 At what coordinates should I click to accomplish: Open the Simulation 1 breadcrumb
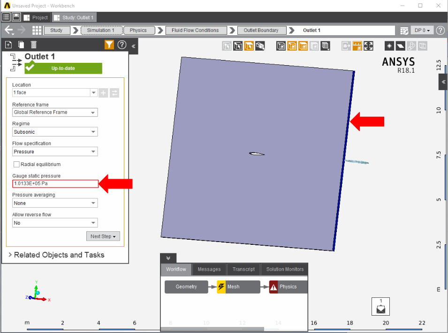coord(102,30)
